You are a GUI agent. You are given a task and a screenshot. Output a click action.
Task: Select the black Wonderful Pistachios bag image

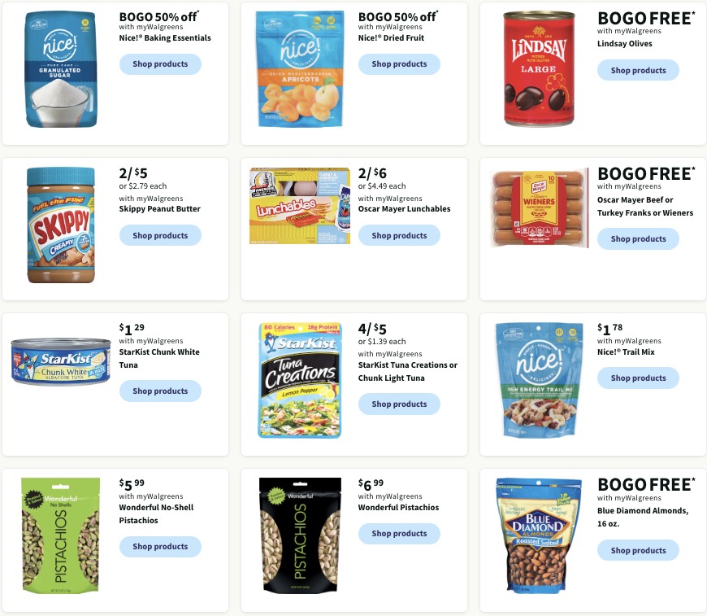click(300, 535)
